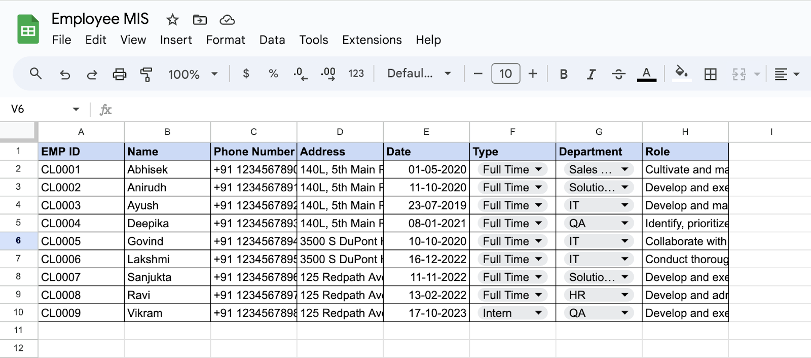The height and width of the screenshot is (358, 811).
Task: Open Intern type dropdown for Vikram
Action: [512, 313]
